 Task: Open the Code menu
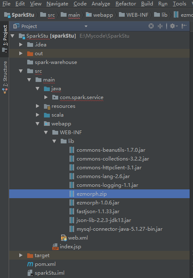pos(80,3)
